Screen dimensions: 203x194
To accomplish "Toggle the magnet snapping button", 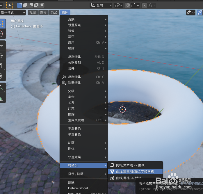I will tap(128, 5).
